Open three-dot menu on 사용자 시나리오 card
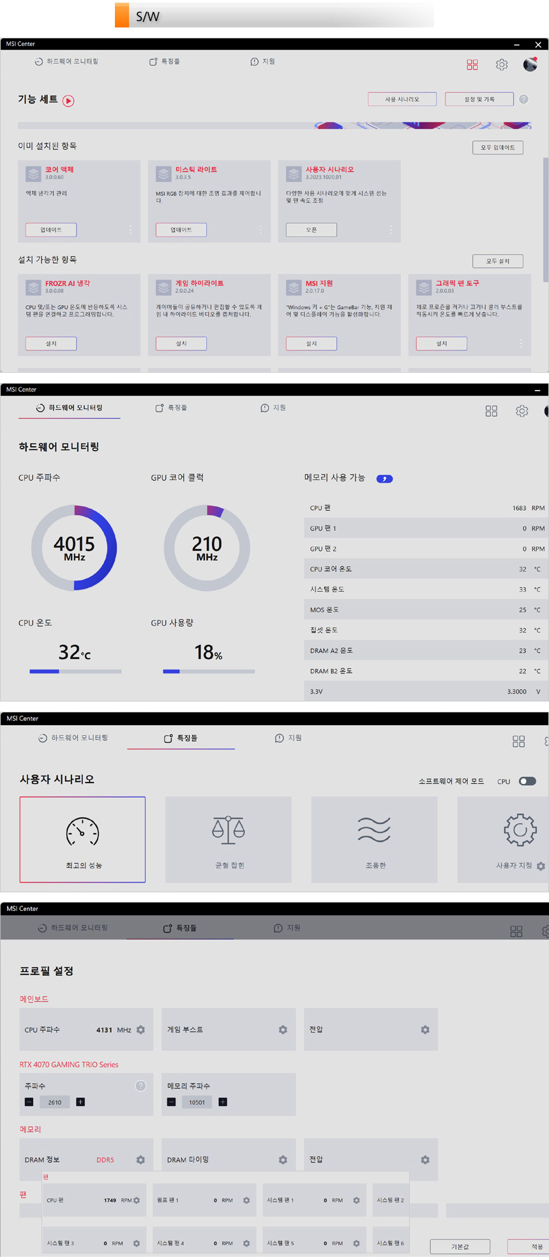This screenshot has height=1260, width=549. [x=391, y=230]
